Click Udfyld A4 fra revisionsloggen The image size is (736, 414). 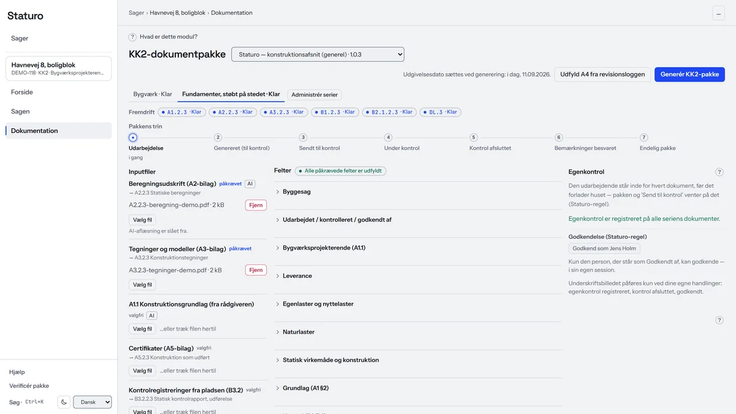(x=602, y=74)
